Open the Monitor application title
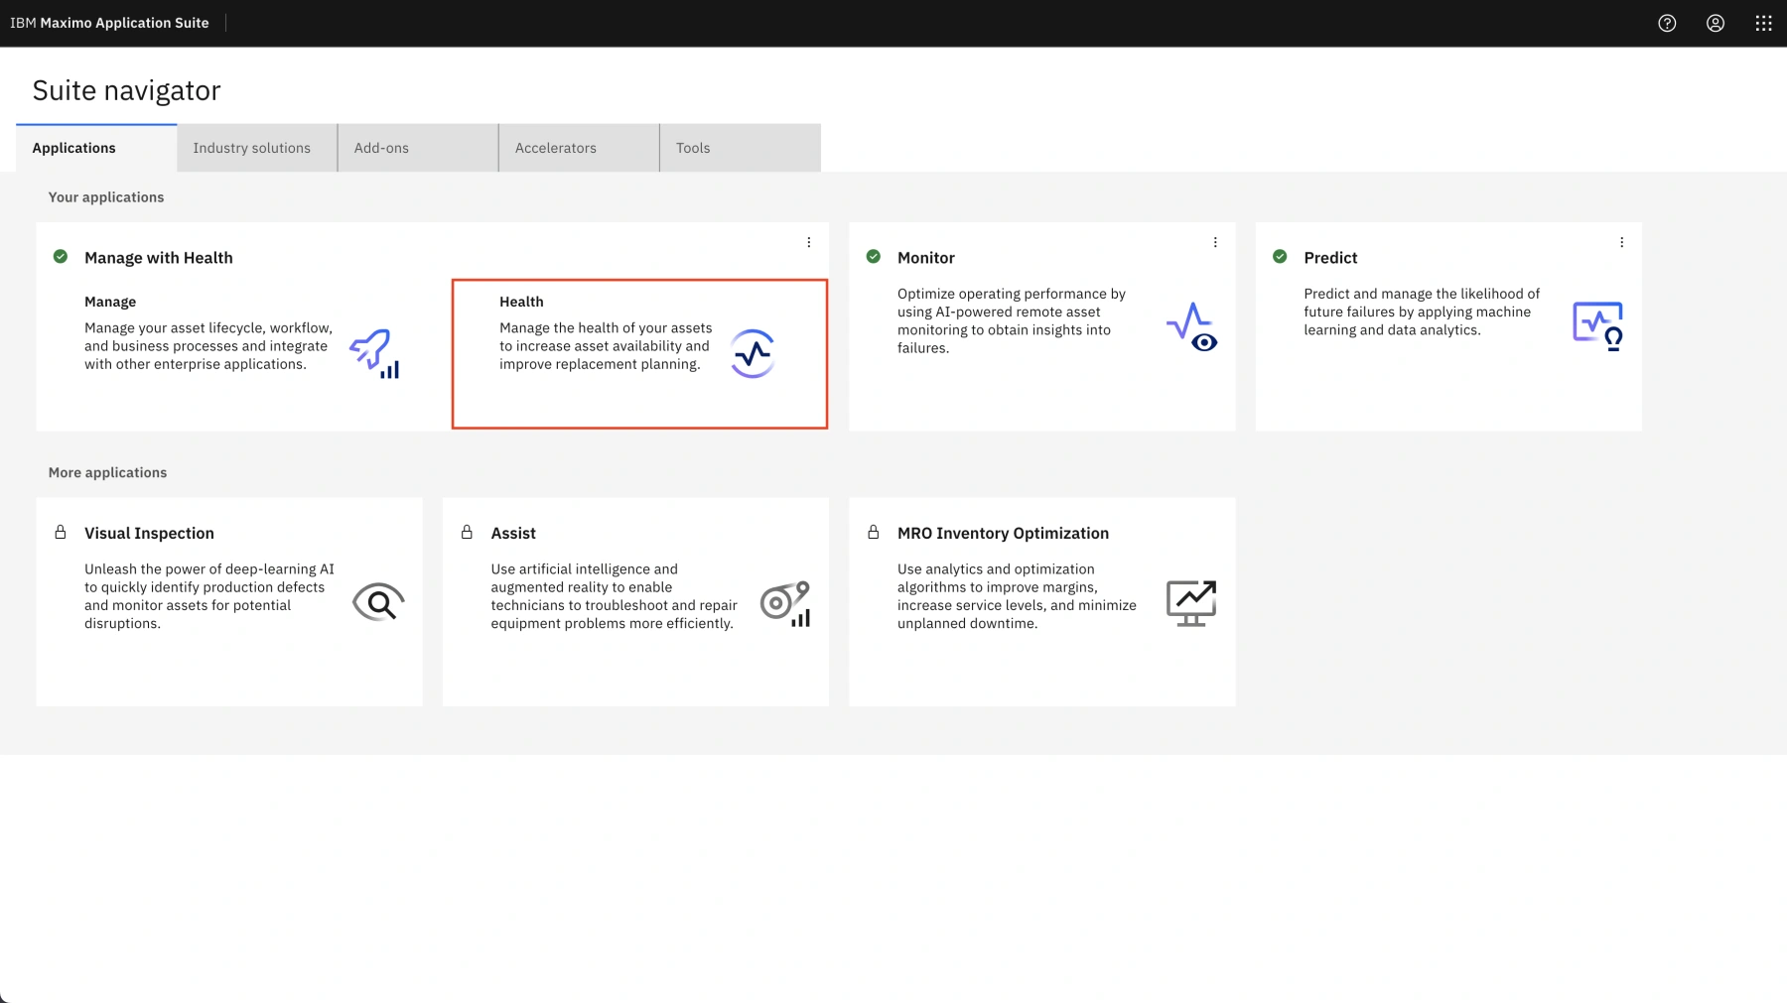 click(926, 258)
